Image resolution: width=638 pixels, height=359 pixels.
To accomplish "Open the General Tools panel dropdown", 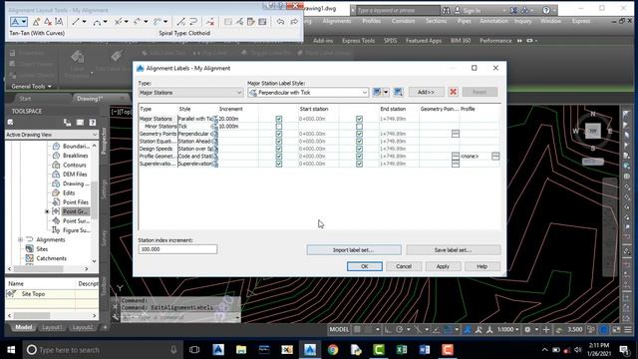I will click(x=31, y=87).
